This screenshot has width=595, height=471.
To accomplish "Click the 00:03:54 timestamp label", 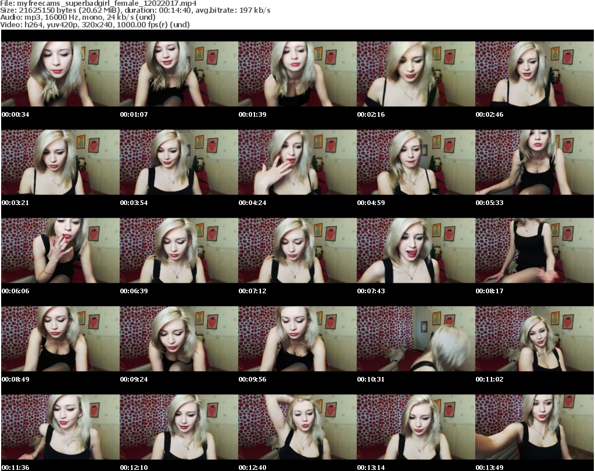I will 134,203.
